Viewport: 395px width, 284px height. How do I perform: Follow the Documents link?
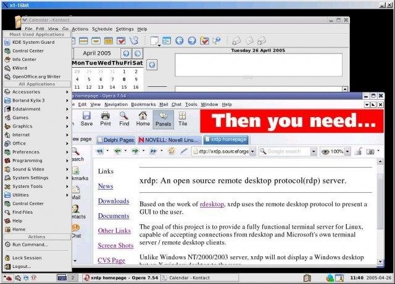point(114,216)
